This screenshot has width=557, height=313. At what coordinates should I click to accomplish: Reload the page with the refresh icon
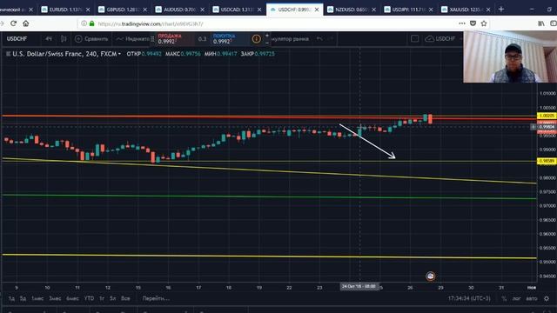click(x=14, y=23)
